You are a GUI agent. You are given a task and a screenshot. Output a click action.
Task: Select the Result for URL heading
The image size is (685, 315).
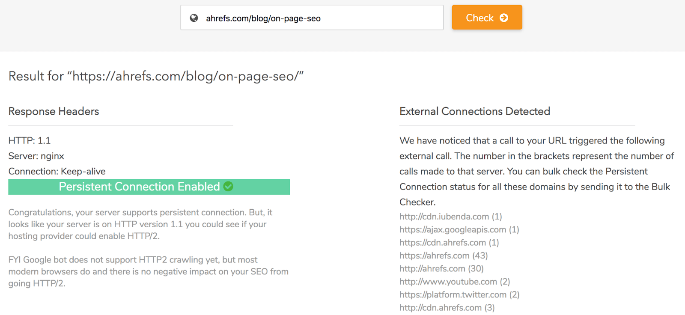tap(156, 76)
